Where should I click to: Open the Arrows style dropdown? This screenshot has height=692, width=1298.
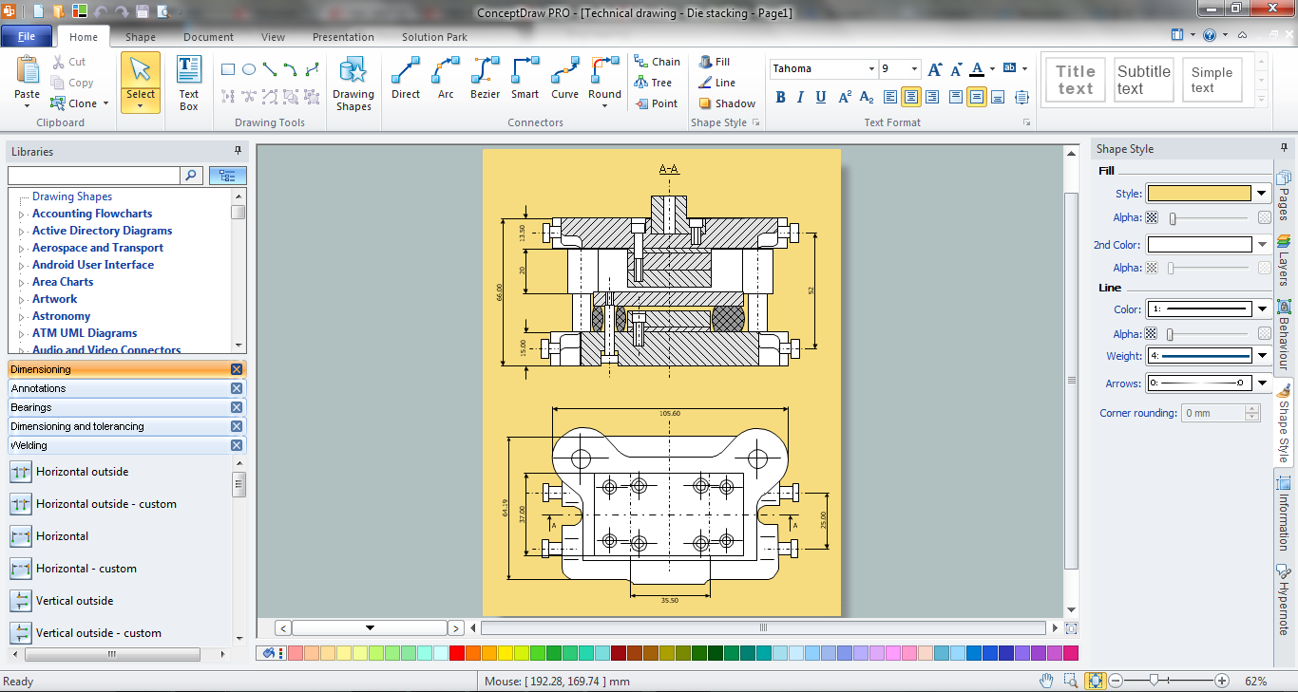pos(1260,383)
